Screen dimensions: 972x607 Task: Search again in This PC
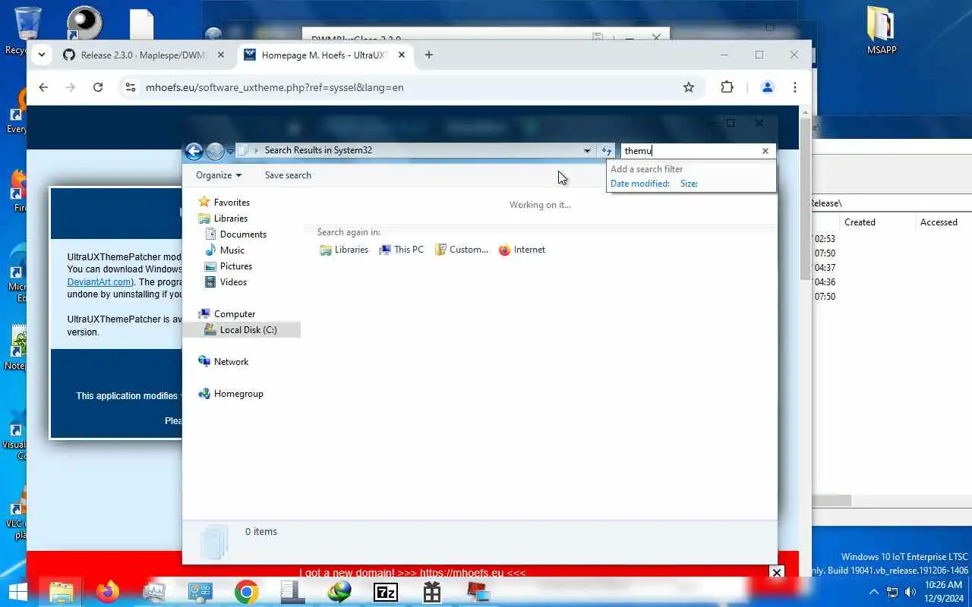[x=401, y=250]
